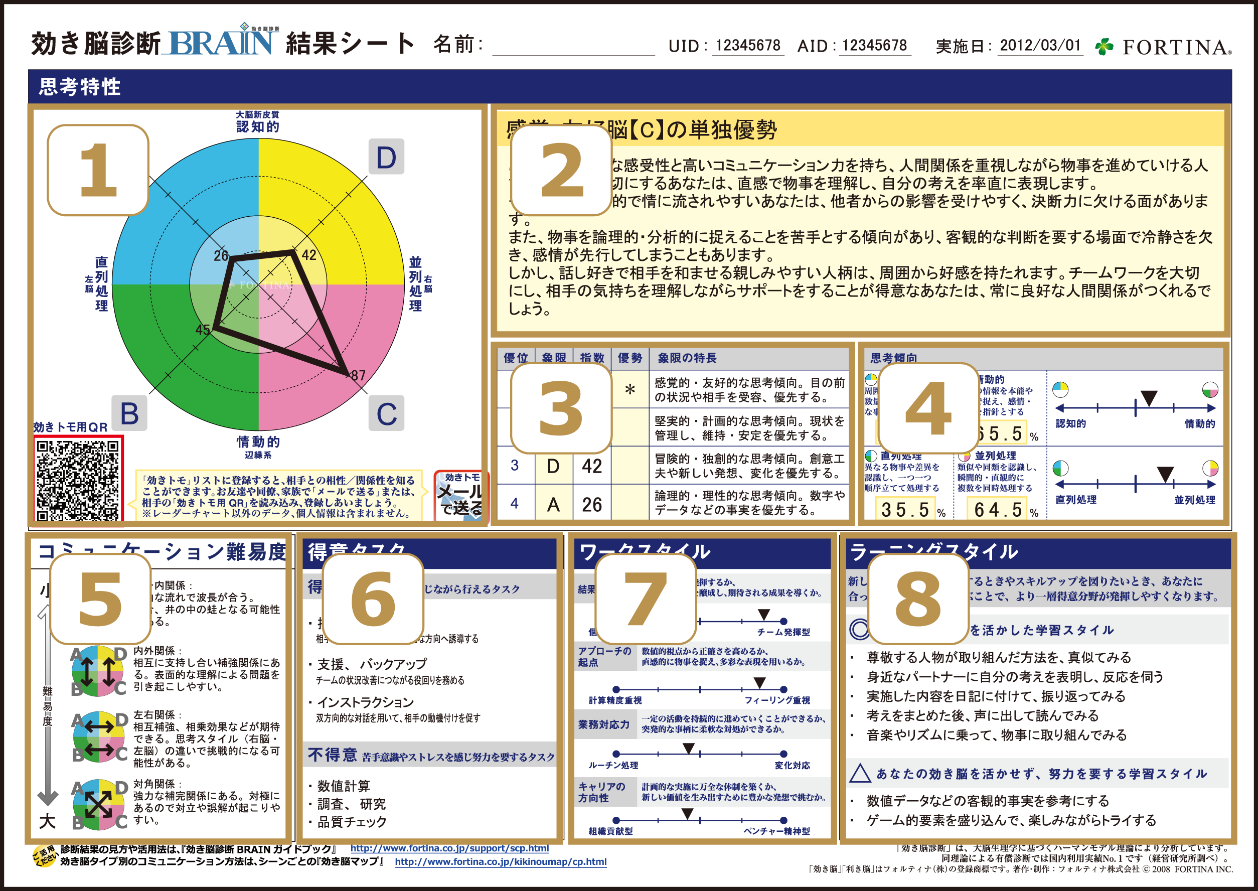1258x891 pixels.
Task: Click the 左右関係 ABCD relation icon
Action: point(99,736)
